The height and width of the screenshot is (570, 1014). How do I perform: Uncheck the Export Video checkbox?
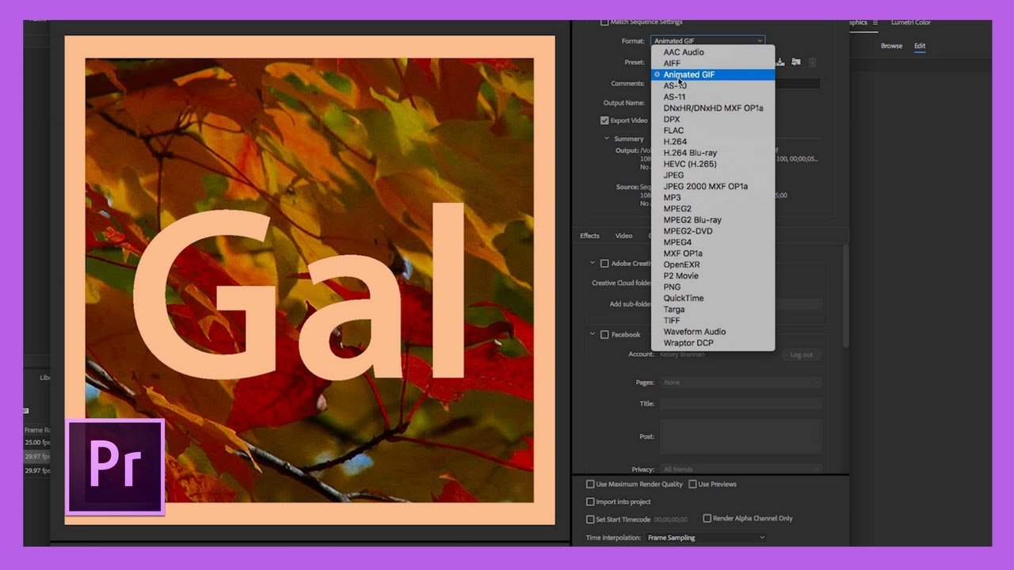(604, 120)
